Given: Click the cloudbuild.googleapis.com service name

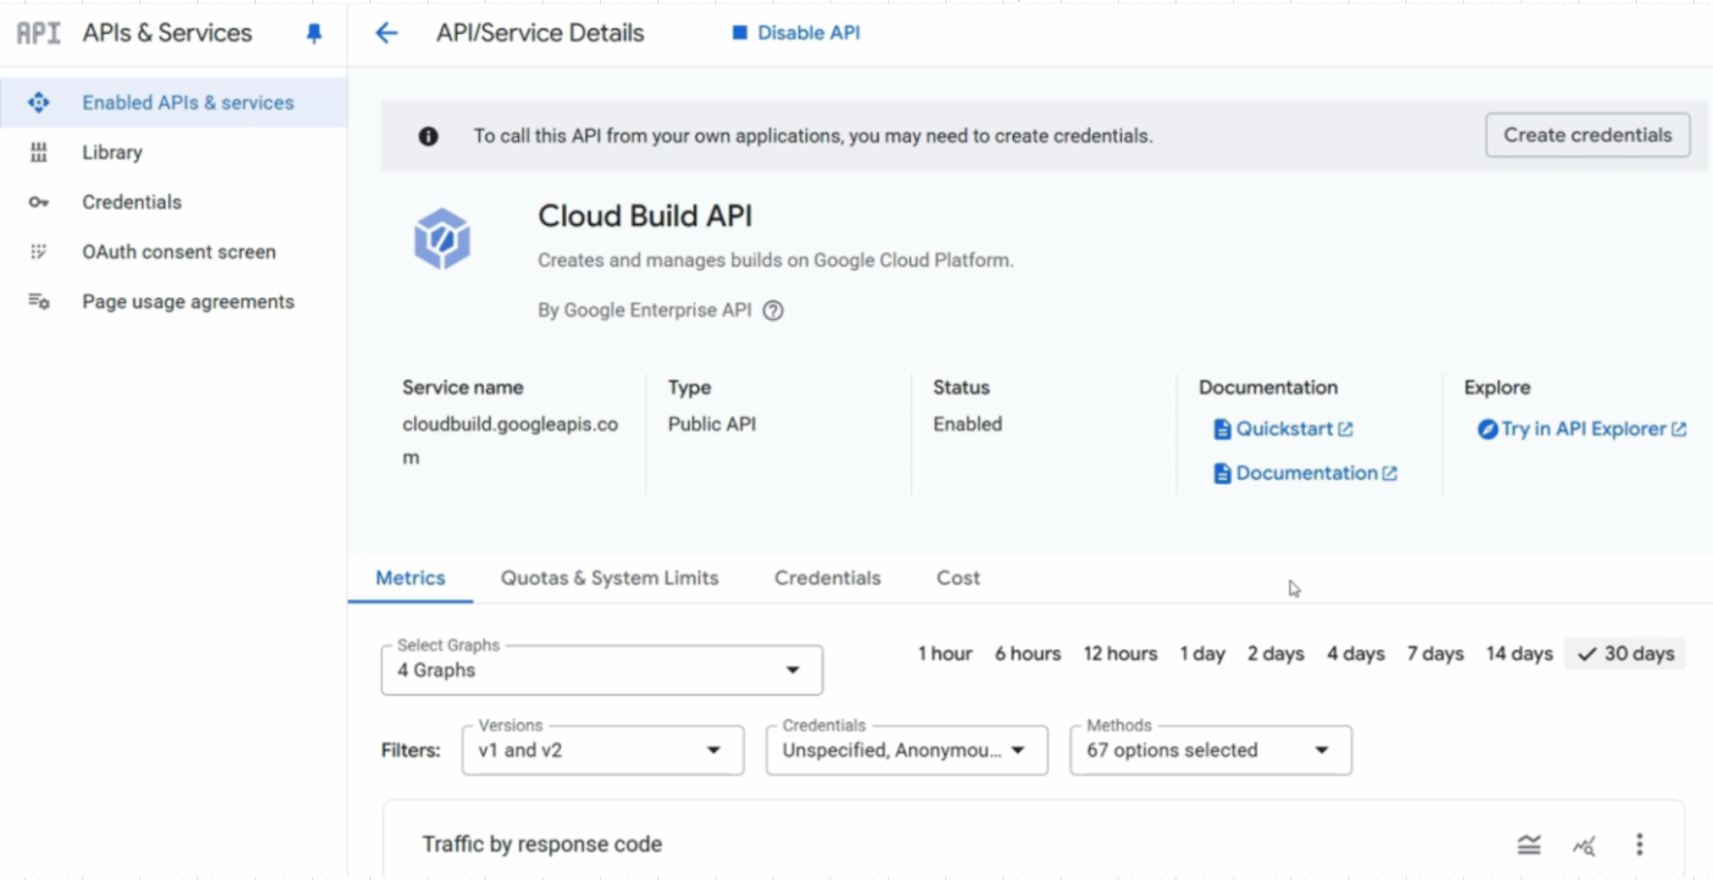Looking at the screenshot, I should point(510,440).
